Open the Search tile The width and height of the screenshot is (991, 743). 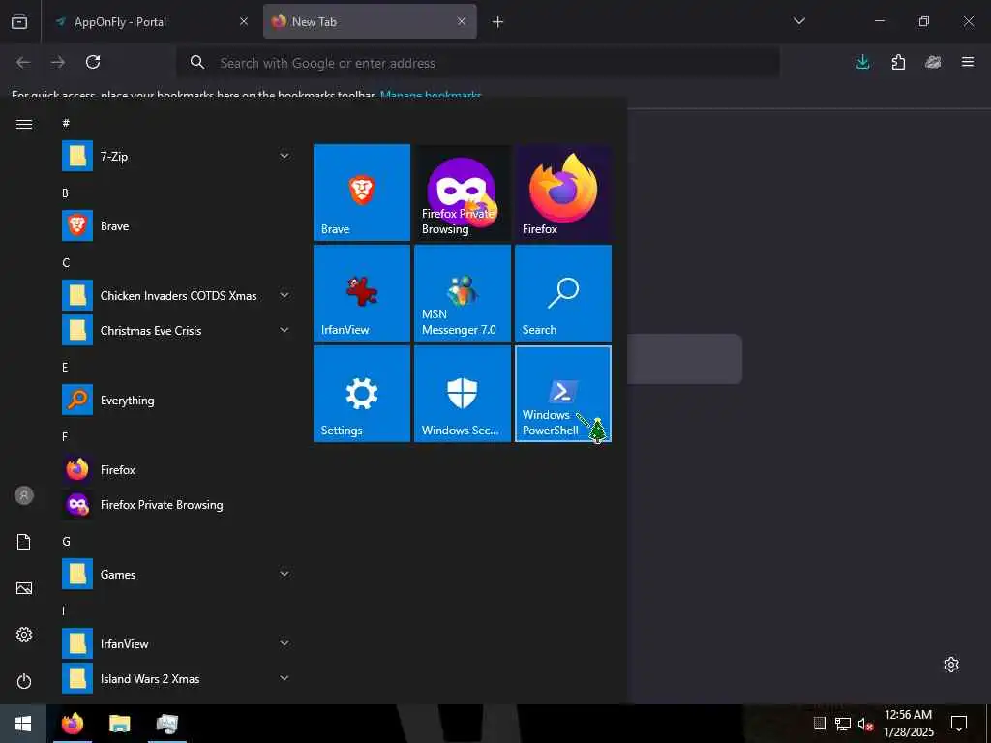click(x=563, y=293)
